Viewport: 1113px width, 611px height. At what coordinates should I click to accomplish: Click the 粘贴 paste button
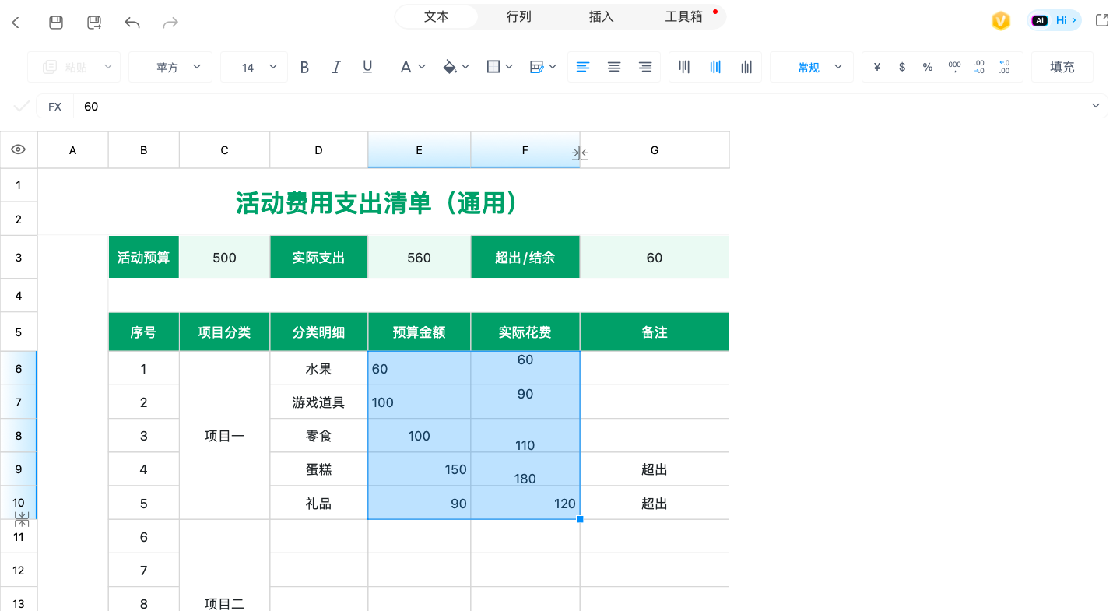[x=64, y=68]
